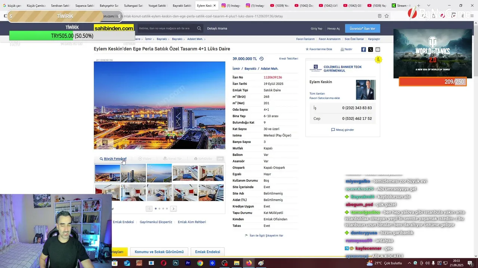This screenshot has height=268, width=478.
Task: Go to previous thumbnail page arrow
Action: pos(149,208)
